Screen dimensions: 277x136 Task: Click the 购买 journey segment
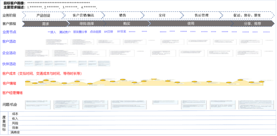127,24
